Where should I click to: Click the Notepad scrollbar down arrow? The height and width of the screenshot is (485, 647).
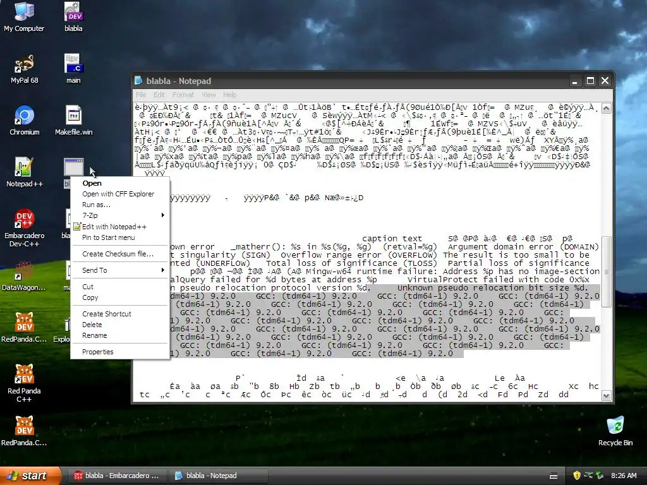pyautogui.click(x=606, y=396)
